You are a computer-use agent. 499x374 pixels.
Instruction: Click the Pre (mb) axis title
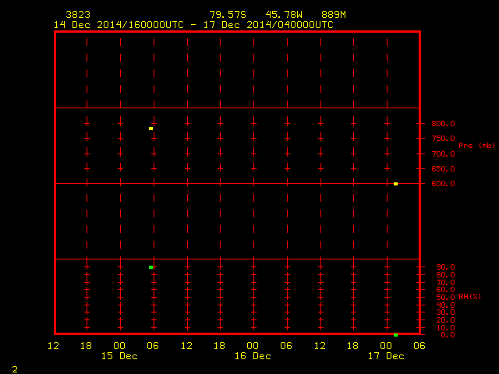(x=476, y=146)
